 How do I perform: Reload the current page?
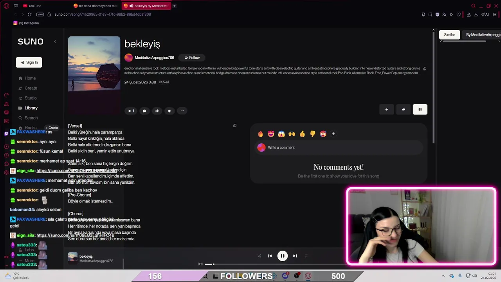click(x=29, y=14)
